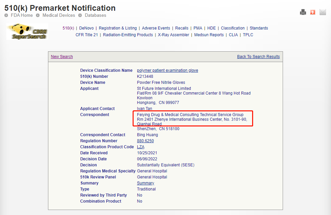
Task: Open polymer patient examination glove classification
Action: coord(168,70)
